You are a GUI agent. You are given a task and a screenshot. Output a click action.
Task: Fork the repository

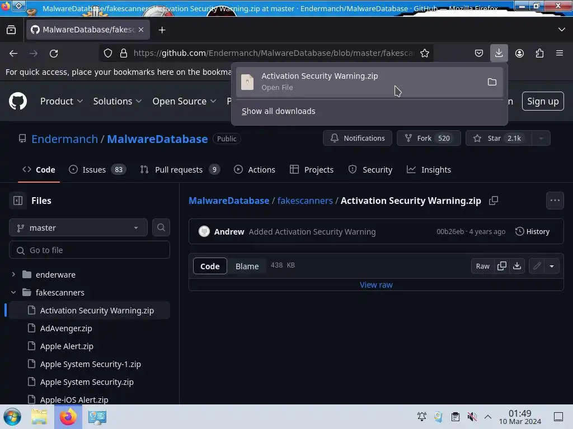(x=429, y=139)
